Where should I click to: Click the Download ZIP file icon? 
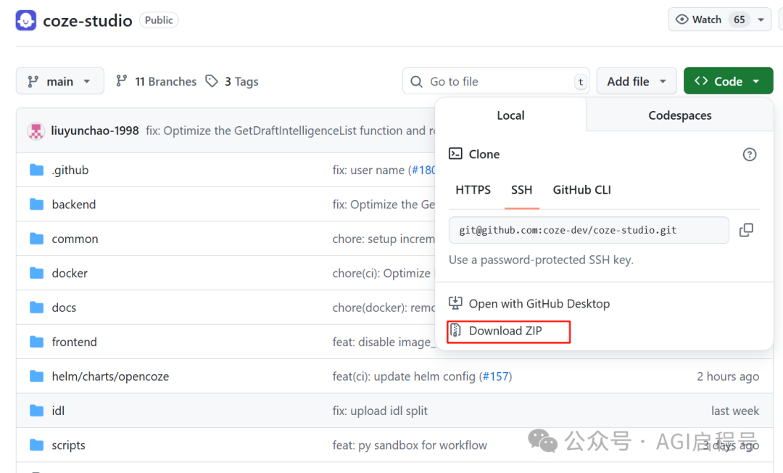click(455, 330)
